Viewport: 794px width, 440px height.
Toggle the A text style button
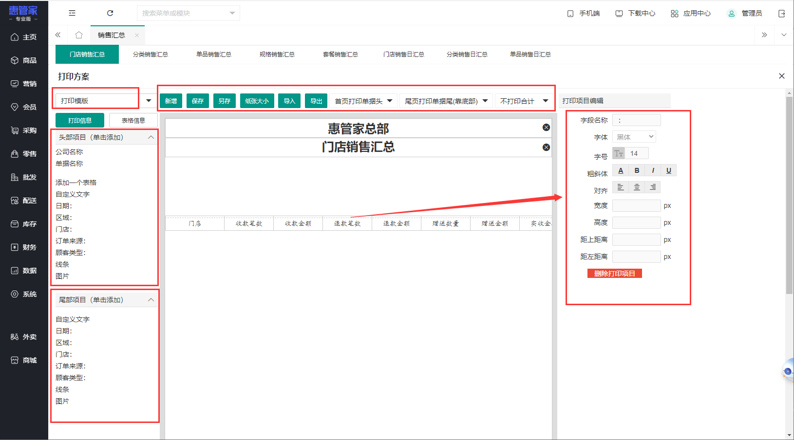tap(621, 170)
